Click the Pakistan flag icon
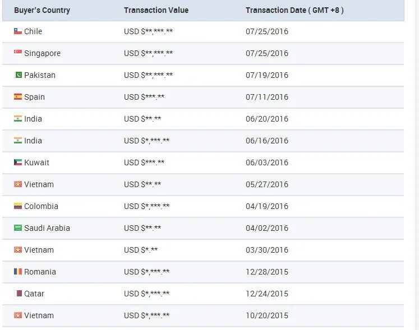419x330 pixels. coord(18,75)
